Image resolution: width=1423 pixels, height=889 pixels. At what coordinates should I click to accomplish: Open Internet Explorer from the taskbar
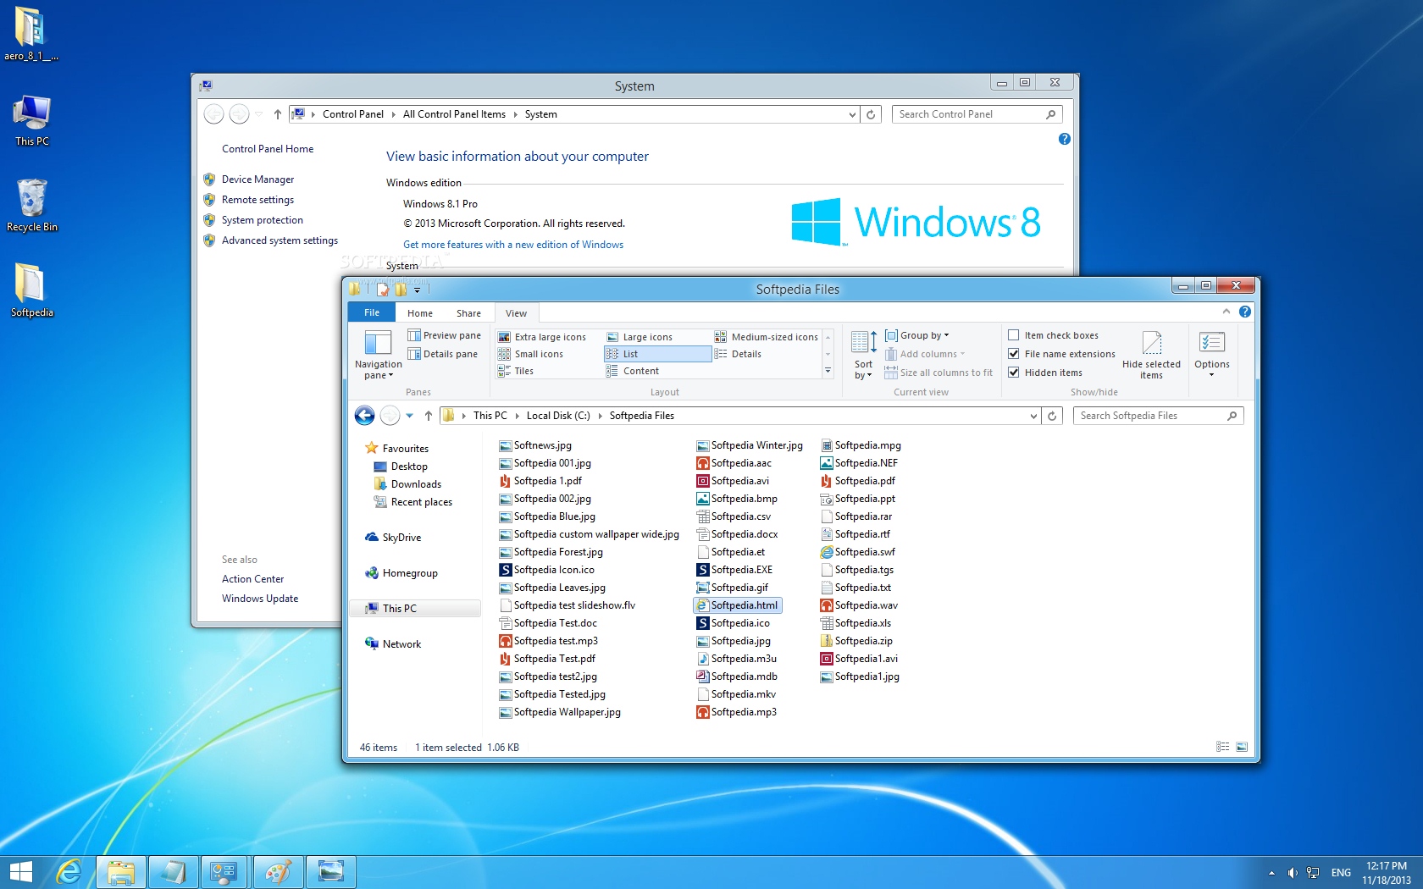pyautogui.click(x=69, y=872)
